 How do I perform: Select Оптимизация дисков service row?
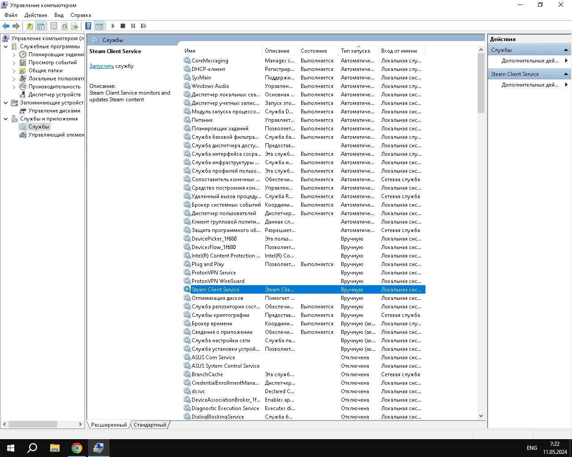(304, 298)
